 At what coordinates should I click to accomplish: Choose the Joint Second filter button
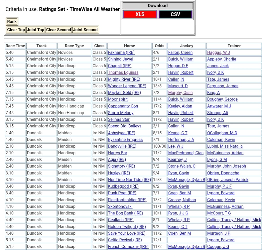tap(85, 30)
